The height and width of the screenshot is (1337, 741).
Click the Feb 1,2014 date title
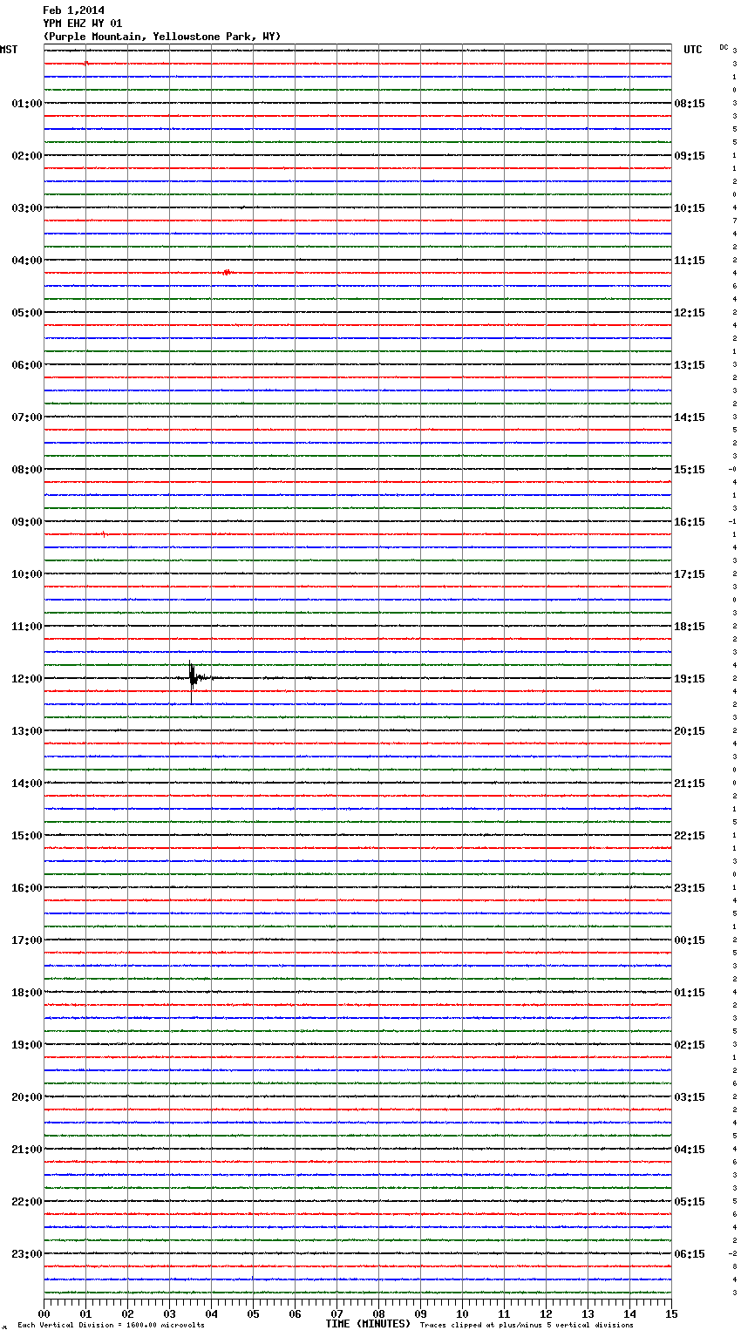pos(73,10)
